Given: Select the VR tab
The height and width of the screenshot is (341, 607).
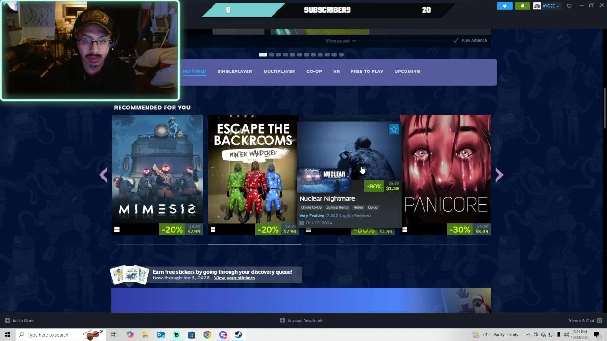Looking at the screenshot, I should coord(336,72).
